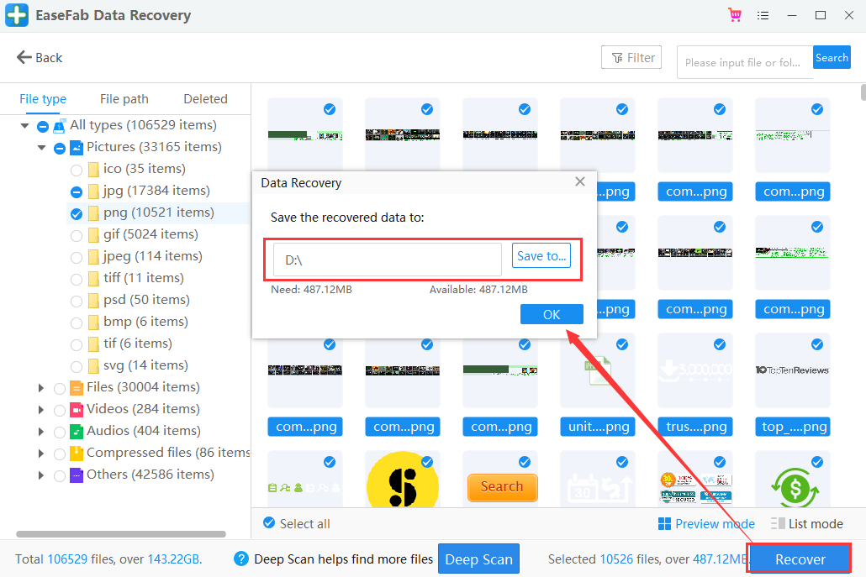Image resolution: width=866 pixels, height=577 pixels.
Task: Switch to List mode
Action: [807, 523]
